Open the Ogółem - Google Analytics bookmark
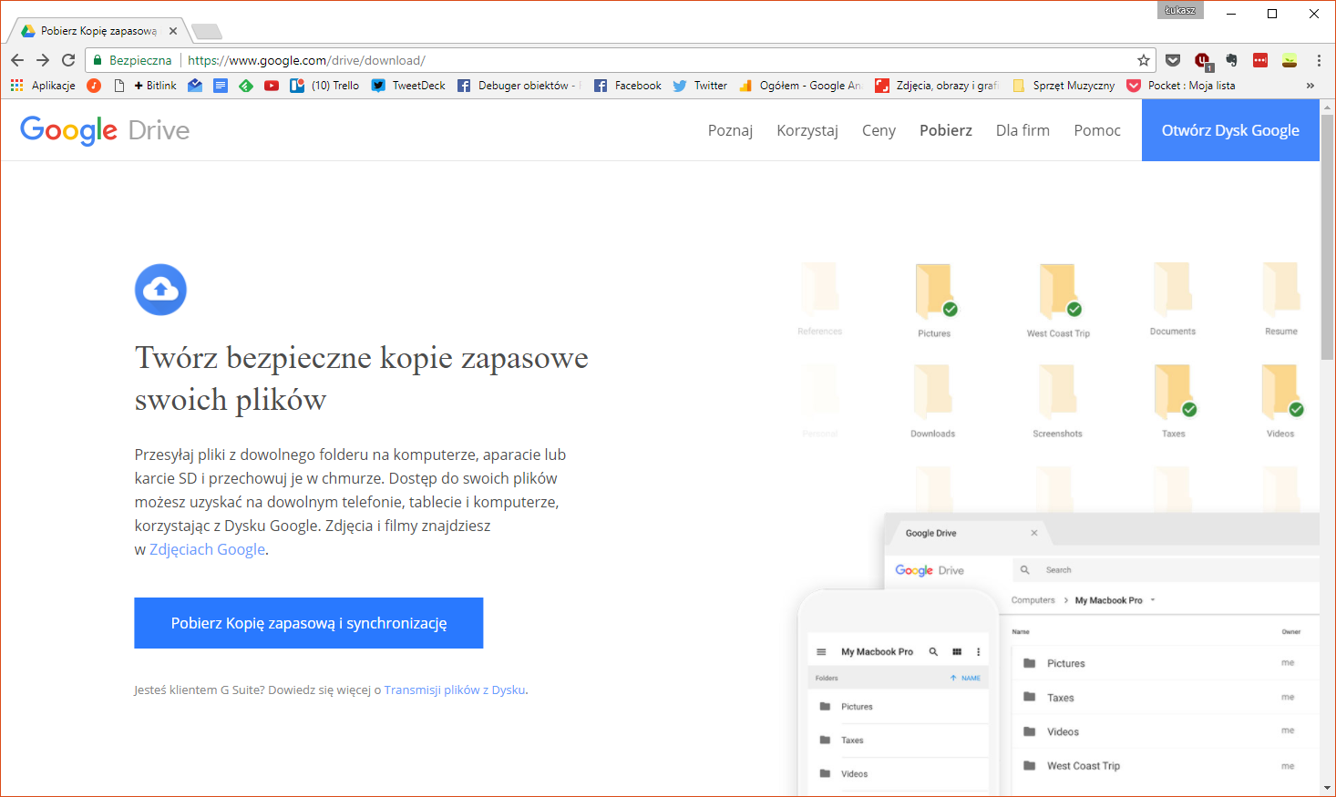Viewport: 1336px width, 797px height. [x=799, y=86]
